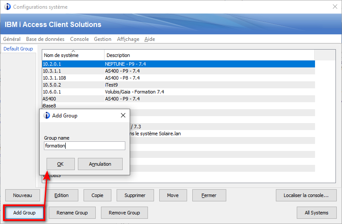Confirm Add Group dialog with OK

(60, 164)
